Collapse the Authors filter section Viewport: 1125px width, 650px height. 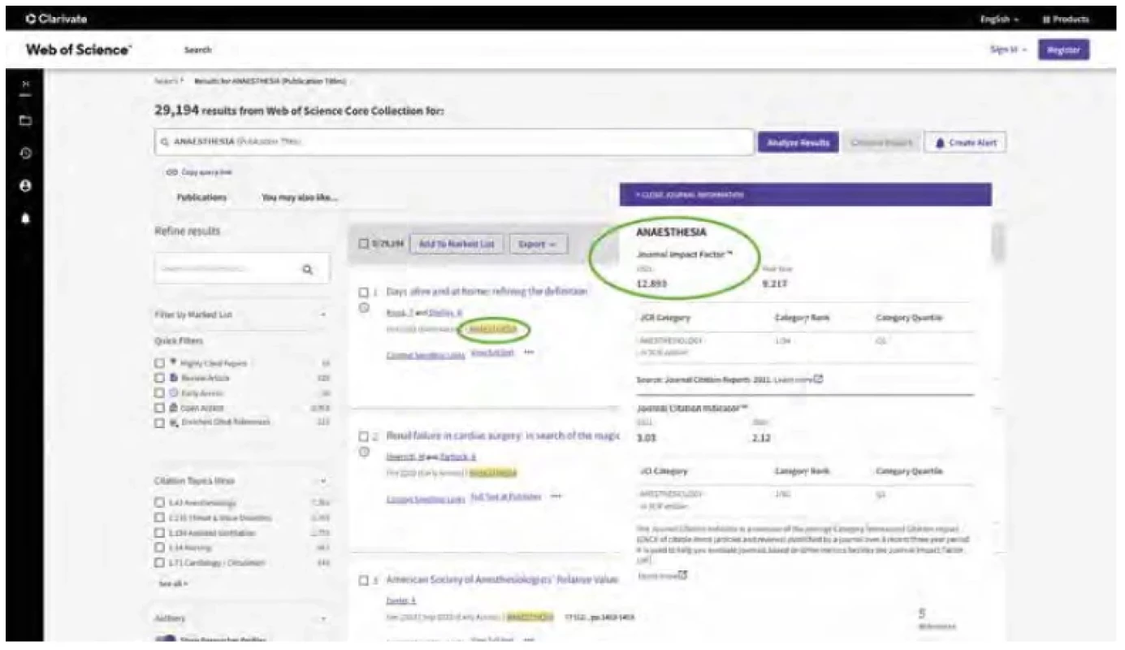coord(323,619)
